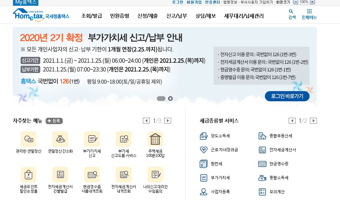The height and width of the screenshot is (200, 340).
Task: Open 현금영수증 사용내역조회 icon
Action: click(x=92, y=175)
